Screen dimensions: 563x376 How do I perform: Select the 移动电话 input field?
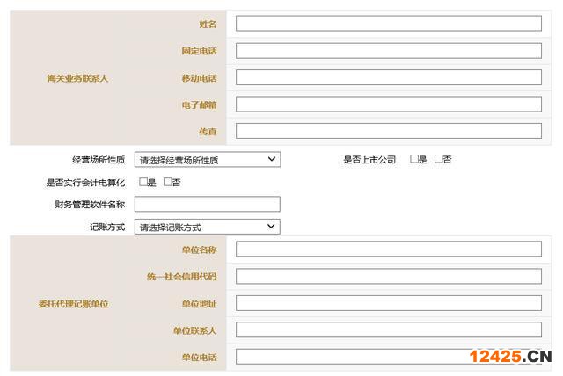click(388, 77)
